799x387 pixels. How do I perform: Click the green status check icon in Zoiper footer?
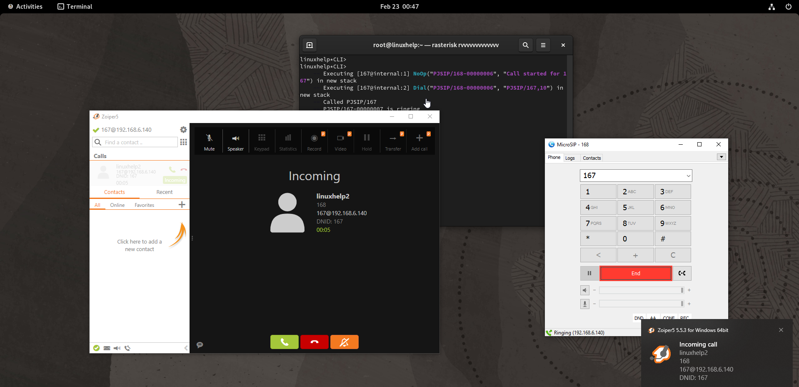(96, 348)
